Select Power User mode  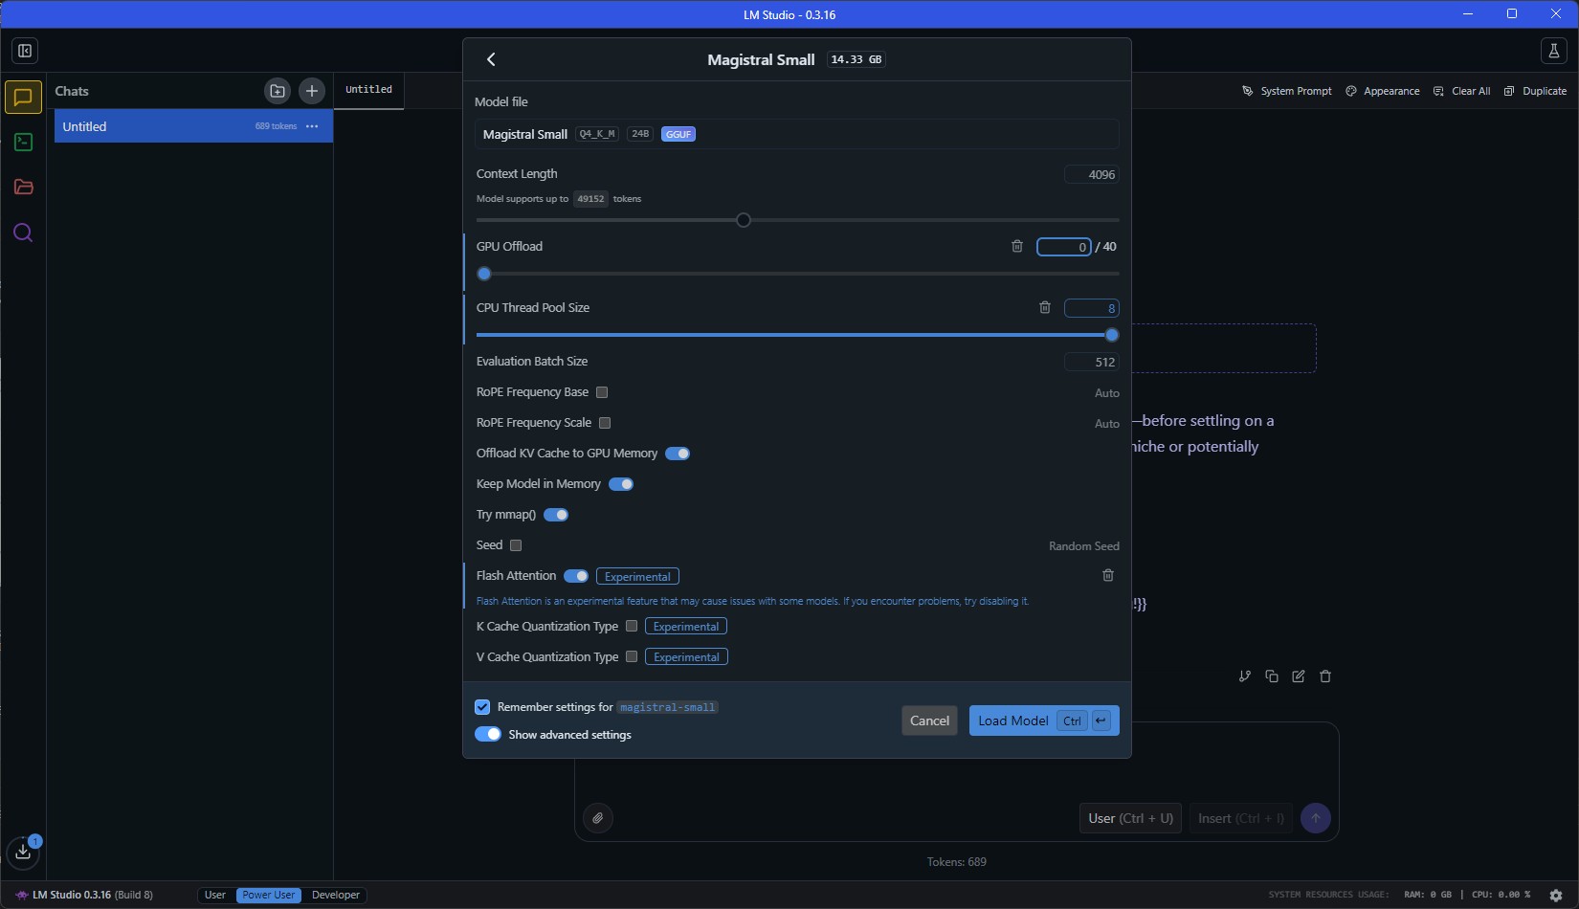coord(269,896)
